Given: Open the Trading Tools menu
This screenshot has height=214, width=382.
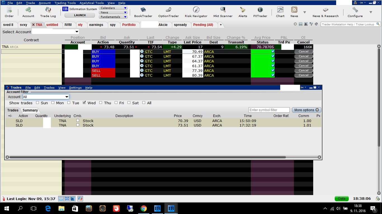Looking at the screenshot, I should pyautogui.click(x=65, y=3).
